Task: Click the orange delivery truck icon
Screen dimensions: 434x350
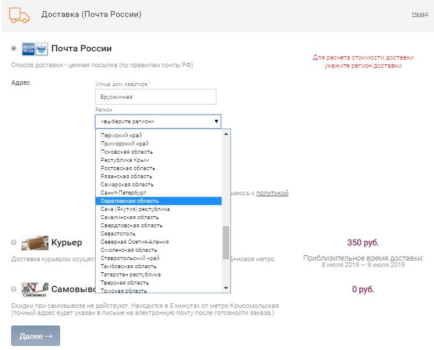Action: click(x=19, y=15)
